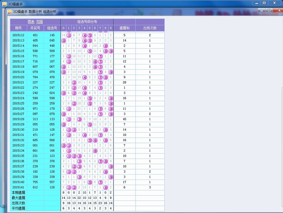Image resolution: width=283 pixels, height=213 pixels.
Task: Click the 出现次数 column header
Action: click(150, 28)
